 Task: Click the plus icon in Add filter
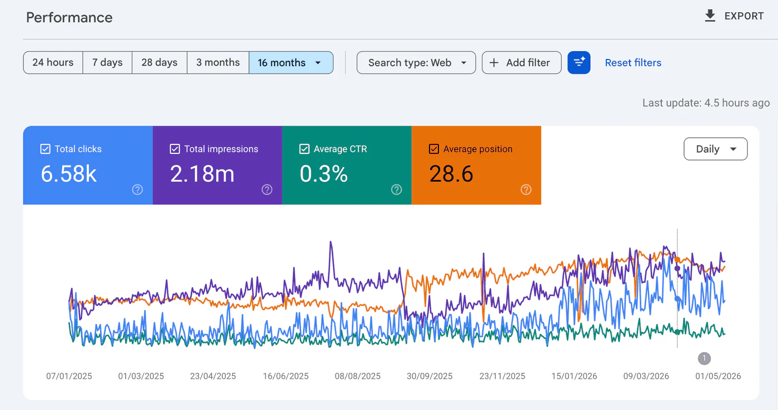click(494, 63)
